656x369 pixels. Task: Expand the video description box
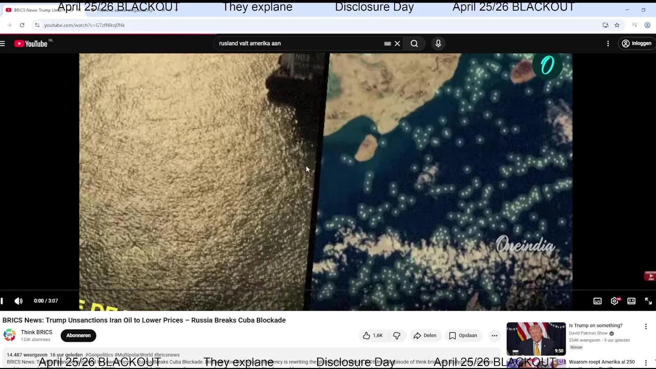coord(251,359)
